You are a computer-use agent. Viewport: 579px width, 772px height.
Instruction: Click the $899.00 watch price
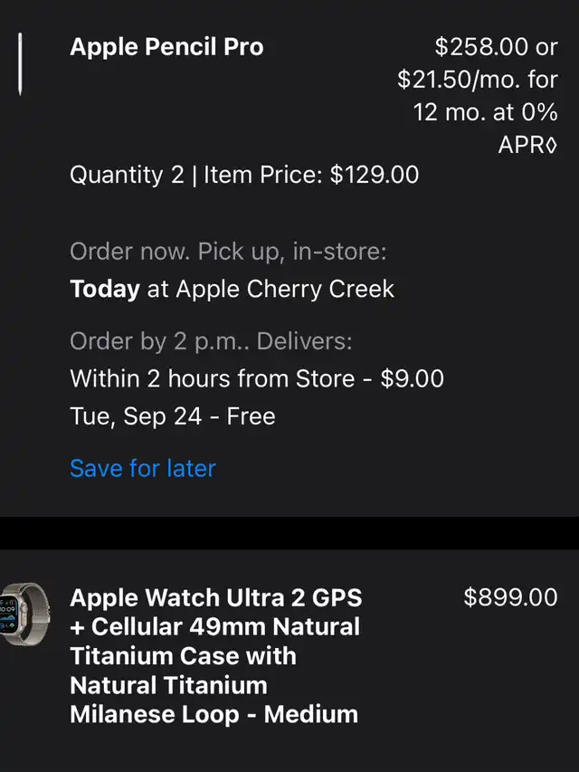[x=510, y=597]
